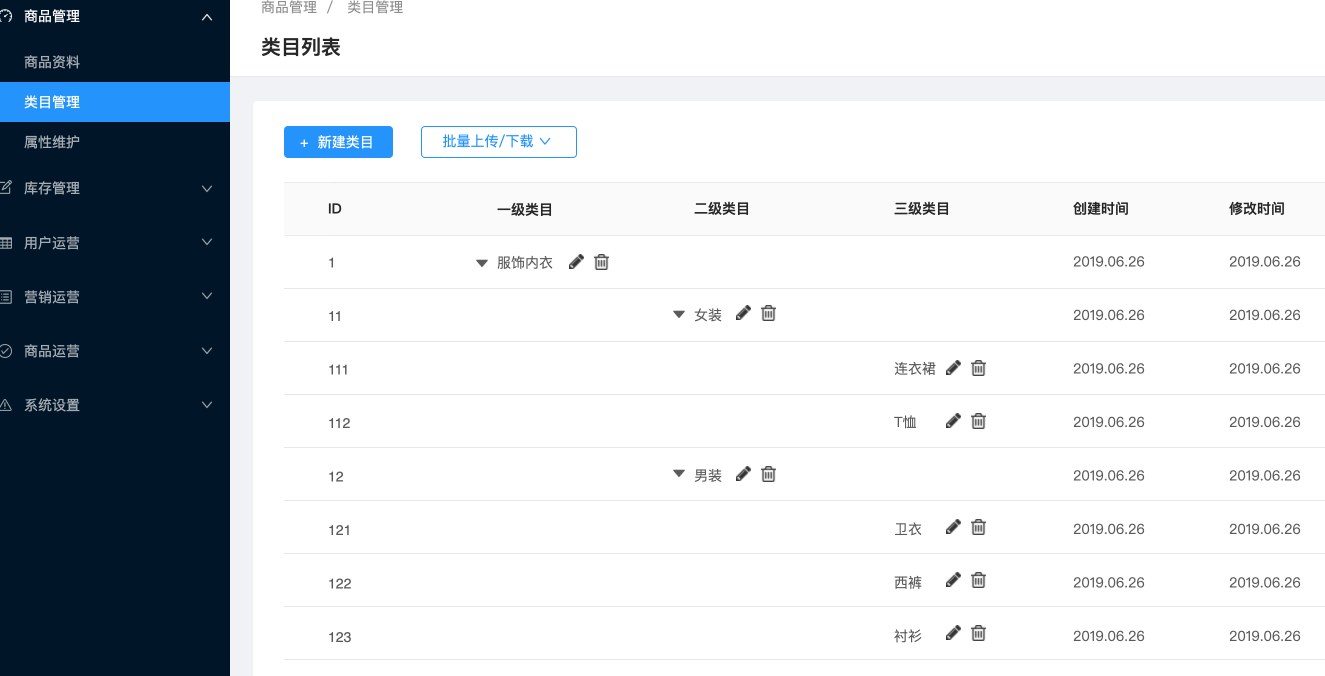
Task: Click the ID cell 123
Action: [339, 637]
